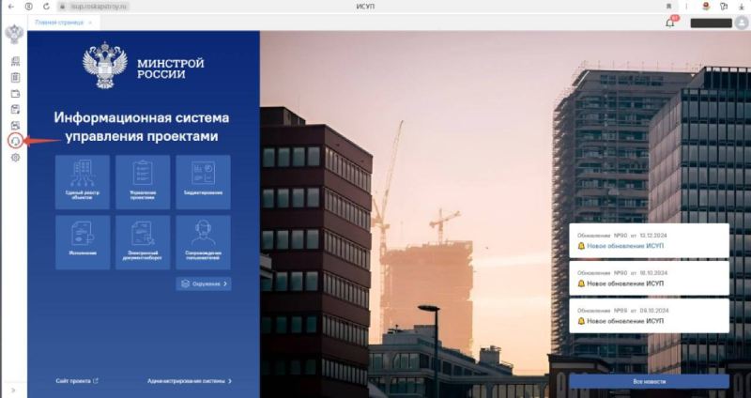
Task: Click the notifications bell icon
Action: [670, 23]
